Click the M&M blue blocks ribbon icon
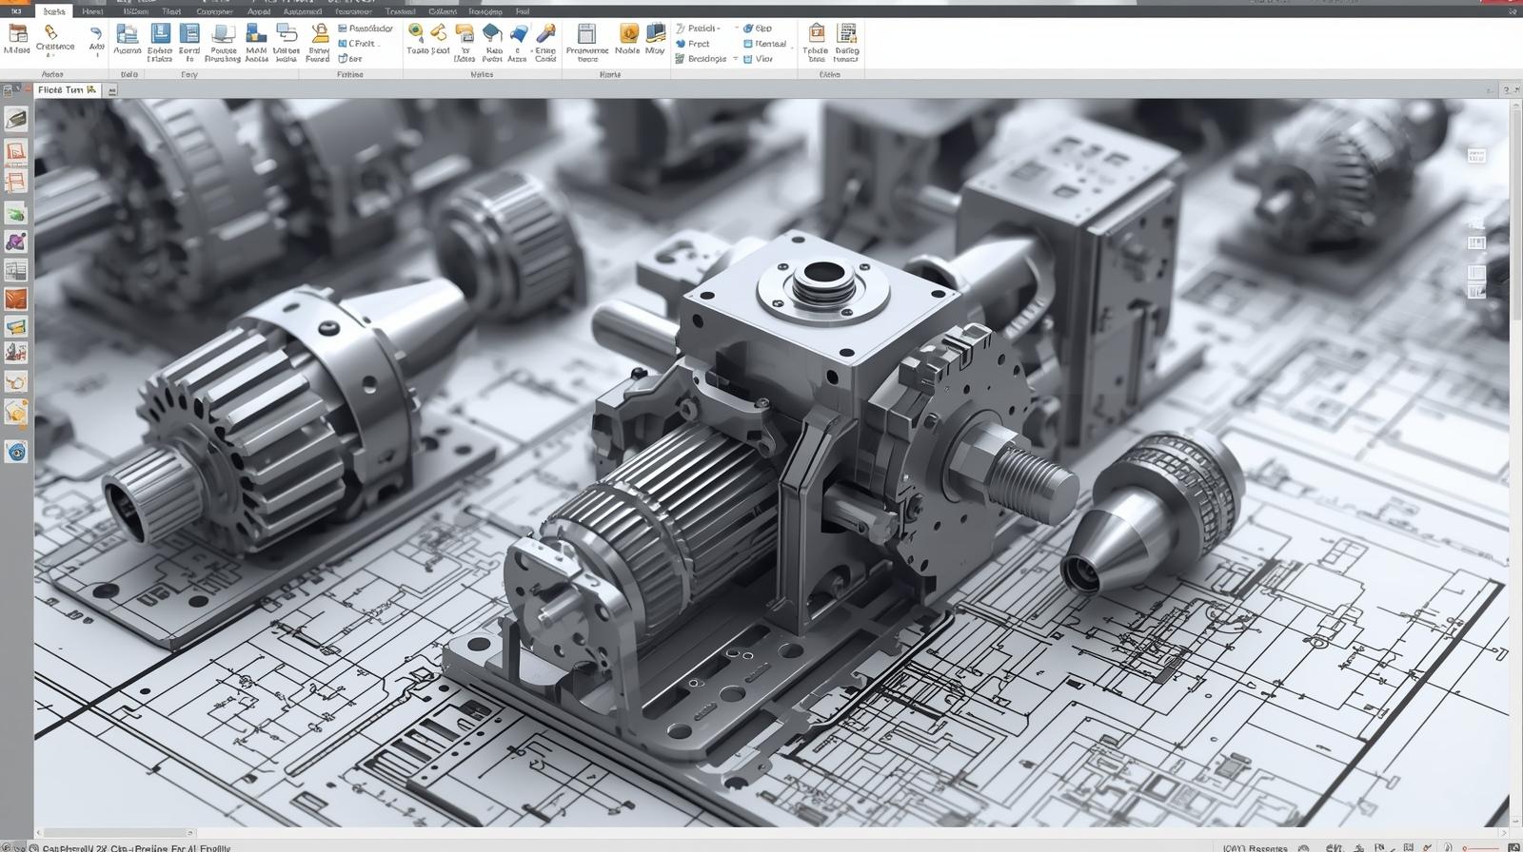1523x852 pixels. coord(256,35)
